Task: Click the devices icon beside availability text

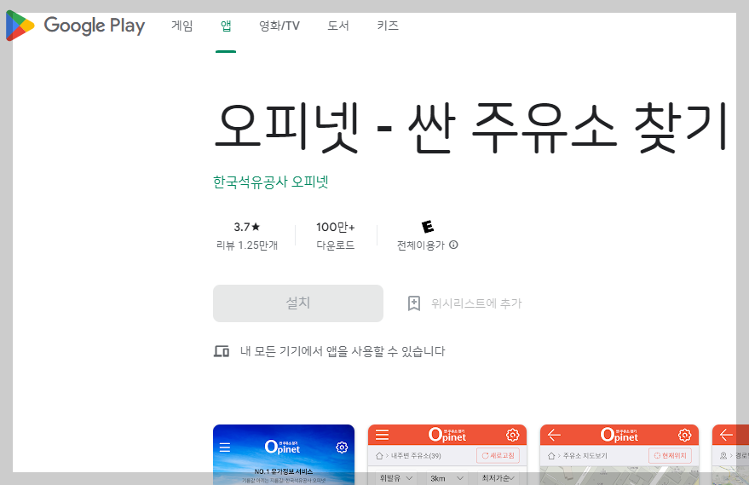Action: (222, 352)
